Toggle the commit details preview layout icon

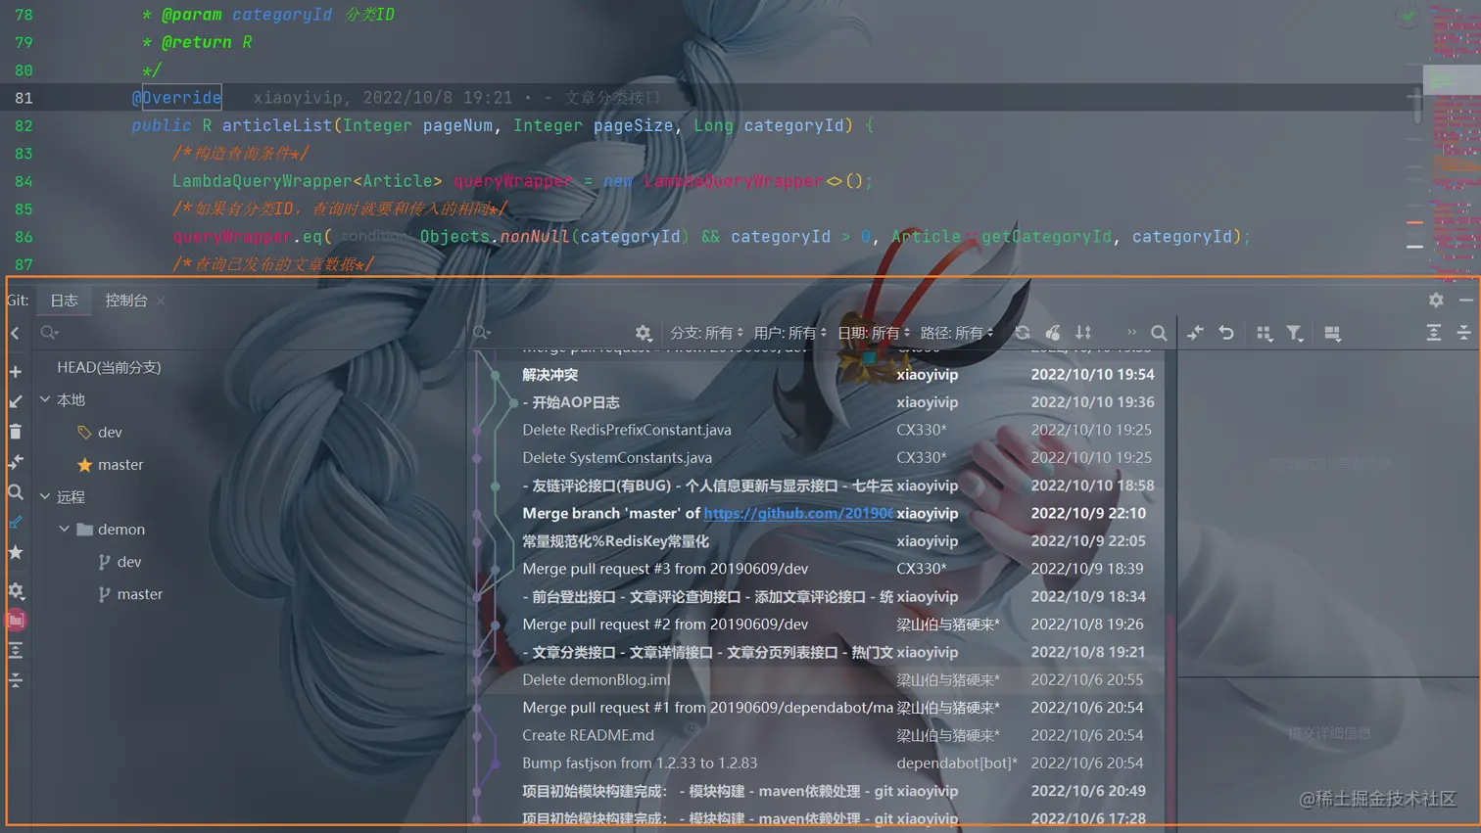[1332, 334]
